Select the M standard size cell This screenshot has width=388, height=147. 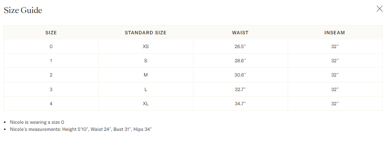pyautogui.click(x=145, y=75)
